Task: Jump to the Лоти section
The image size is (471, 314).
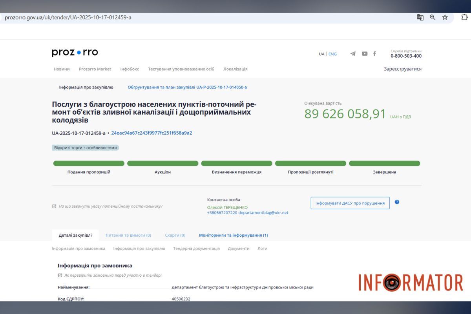Action: click(x=262, y=249)
